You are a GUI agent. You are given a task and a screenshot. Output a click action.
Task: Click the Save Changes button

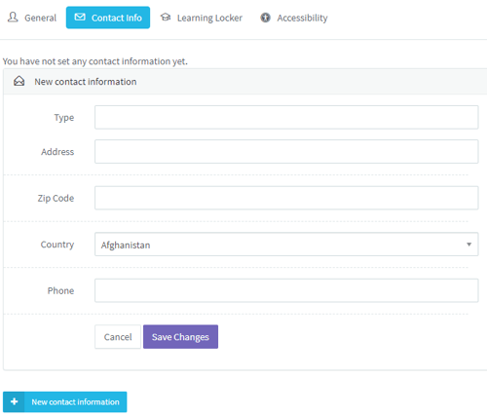(x=180, y=337)
